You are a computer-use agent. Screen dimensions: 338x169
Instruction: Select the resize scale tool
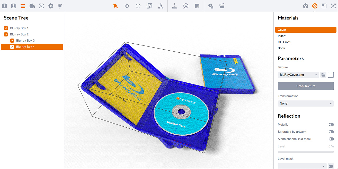149,6
